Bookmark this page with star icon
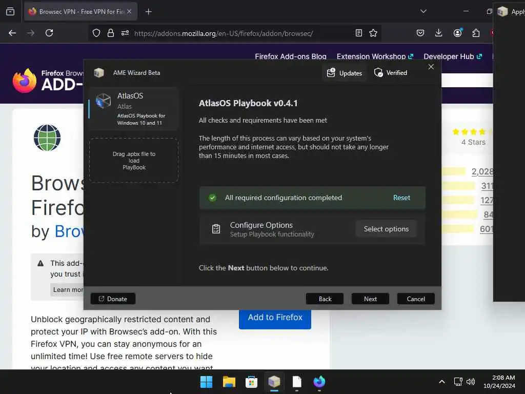Screen dimensions: 525x394 (x=373, y=33)
